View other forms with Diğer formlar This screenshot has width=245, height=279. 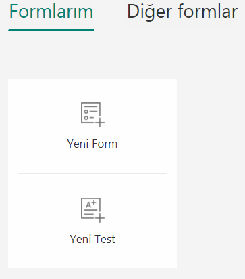(182, 12)
